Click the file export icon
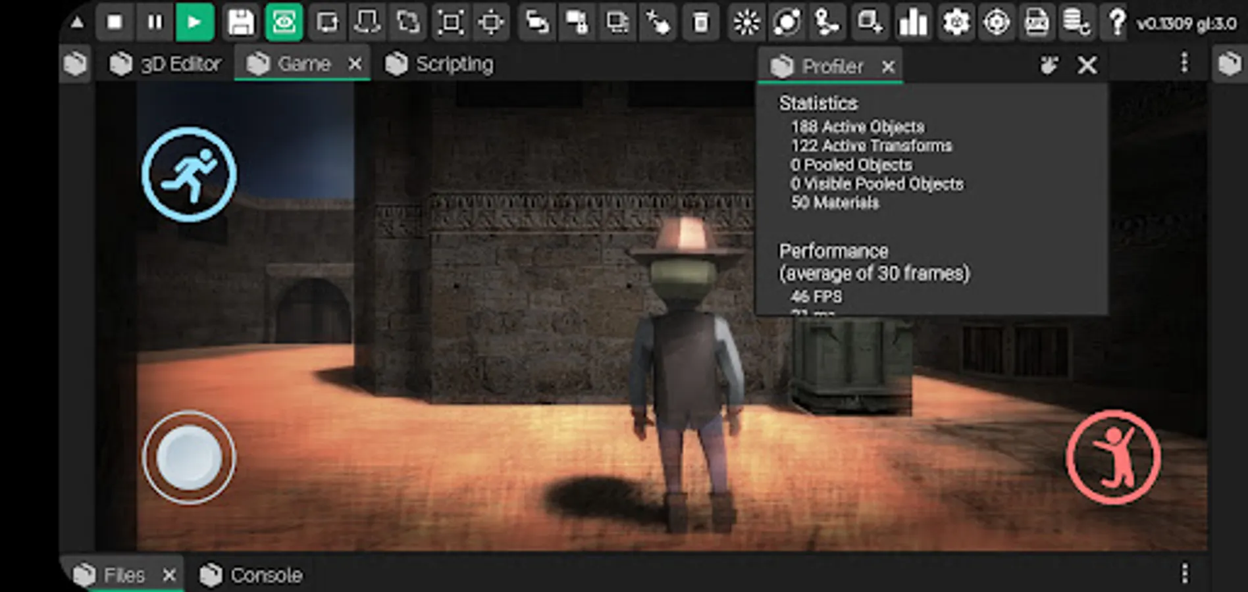The width and height of the screenshot is (1248, 592). [1037, 22]
